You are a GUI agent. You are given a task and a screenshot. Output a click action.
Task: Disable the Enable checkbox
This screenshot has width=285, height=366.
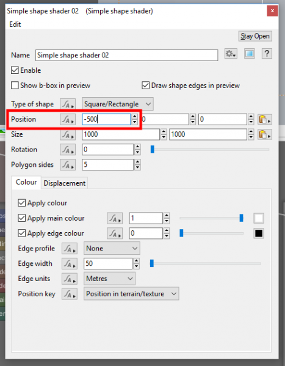(15, 70)
